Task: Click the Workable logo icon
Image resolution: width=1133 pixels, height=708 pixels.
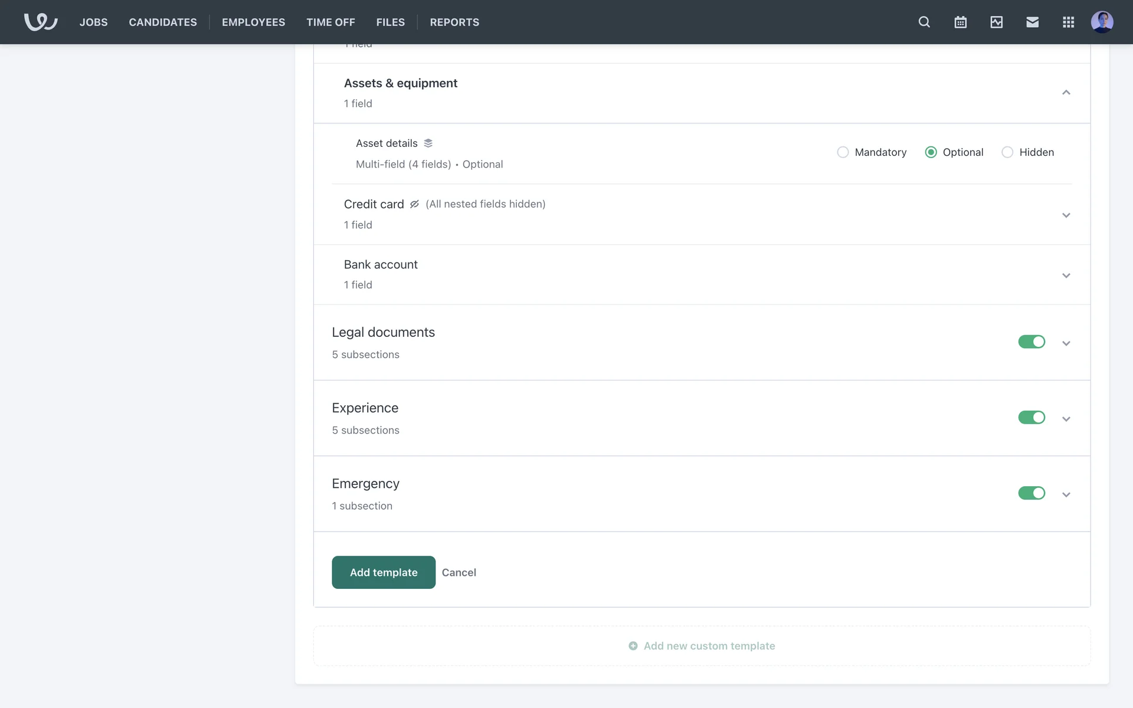Action: [x=40, y=22]
